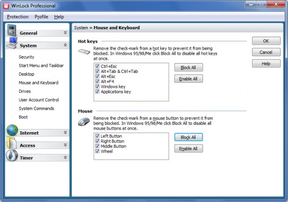Image resolution: width=288 pixels, height=202 pixels.
Task: Click the Internet globe icon
Action: (x=12, y=130)
